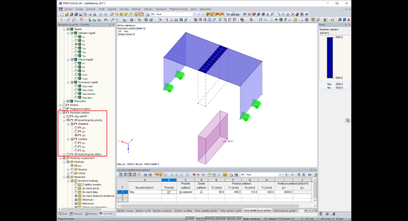Toggle the Rozložení zatížení checkbox
Image resolution: width=408 pixels, height=221 pixels.
(x=64, y=113)
